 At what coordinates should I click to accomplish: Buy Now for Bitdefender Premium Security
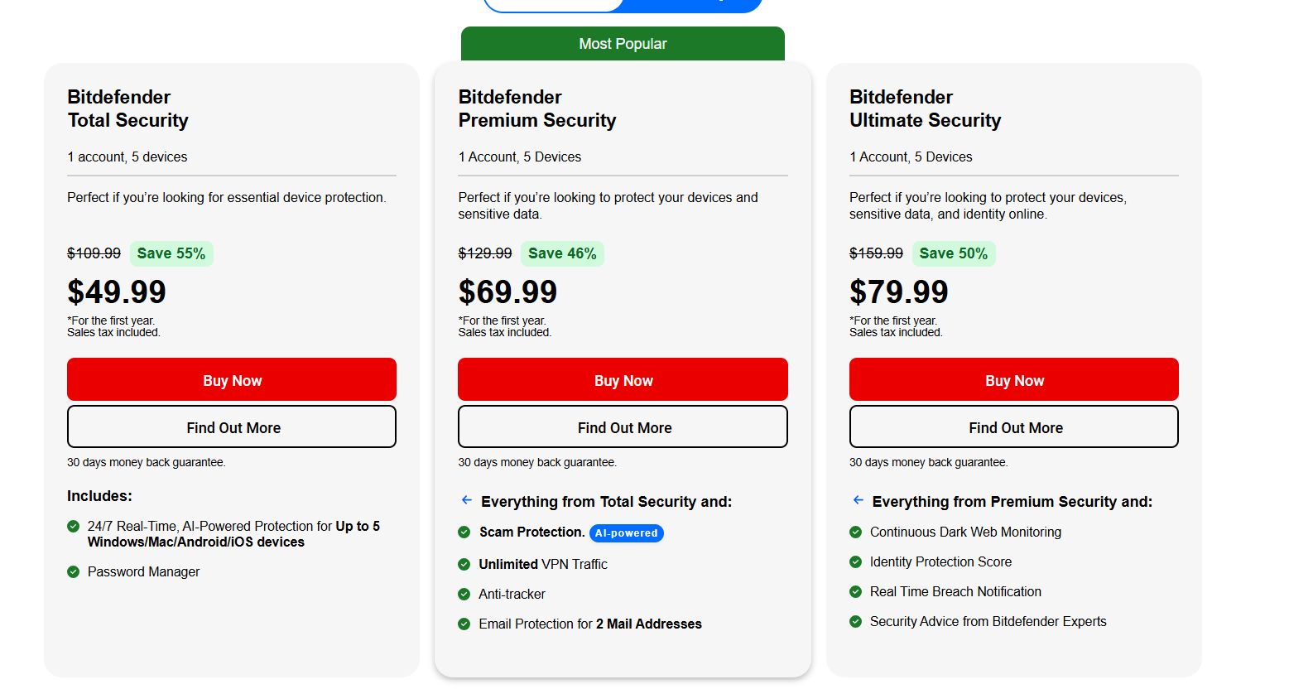623,380
